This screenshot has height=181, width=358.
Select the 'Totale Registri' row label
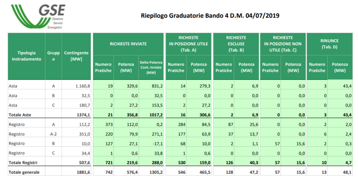tap(23, 162)
